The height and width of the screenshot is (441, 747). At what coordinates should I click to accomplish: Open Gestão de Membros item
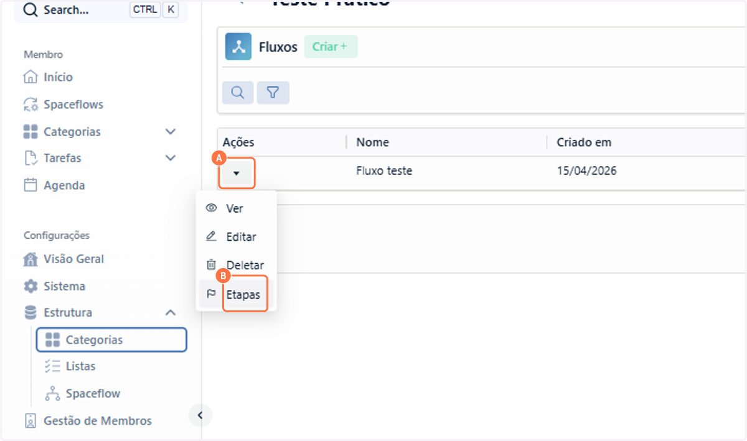click(88, 420)
